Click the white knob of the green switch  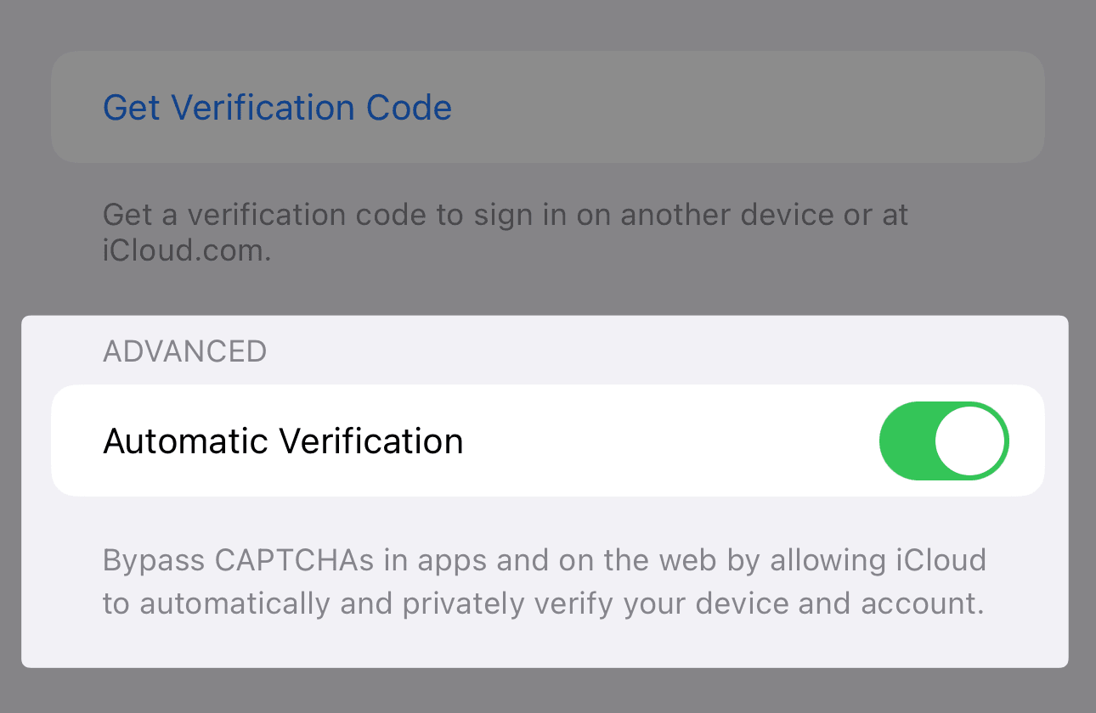(x=969, y=441)
